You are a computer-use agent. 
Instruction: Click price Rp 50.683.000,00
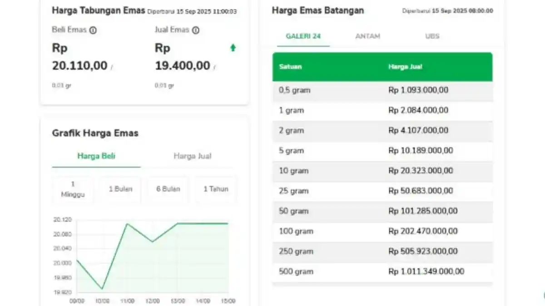pos(421,191)
